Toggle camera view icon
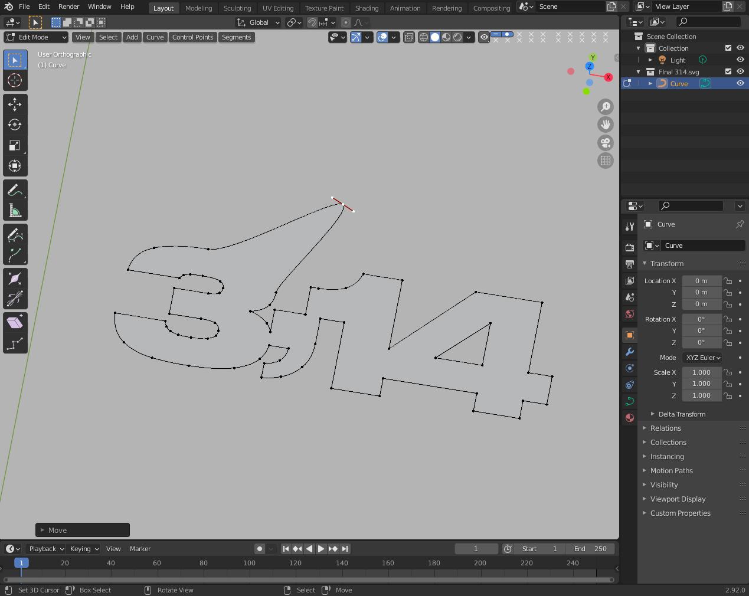The image size is (749, 596). tap(606, 143)
